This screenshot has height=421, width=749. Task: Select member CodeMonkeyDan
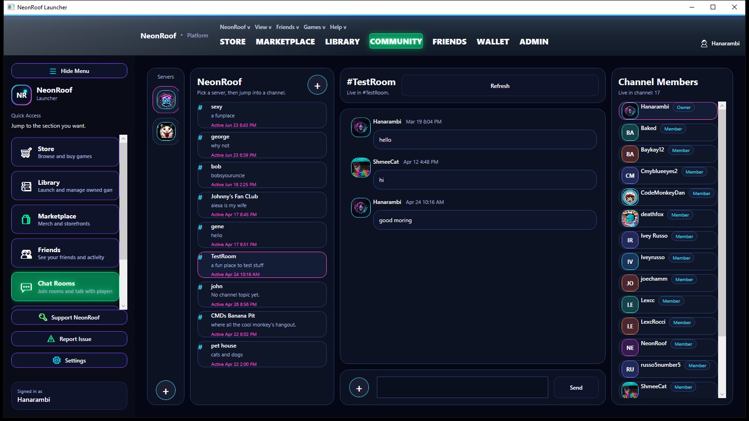click(668, 197)
